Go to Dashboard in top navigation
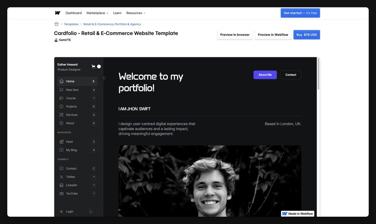 [x=74, y=13]
